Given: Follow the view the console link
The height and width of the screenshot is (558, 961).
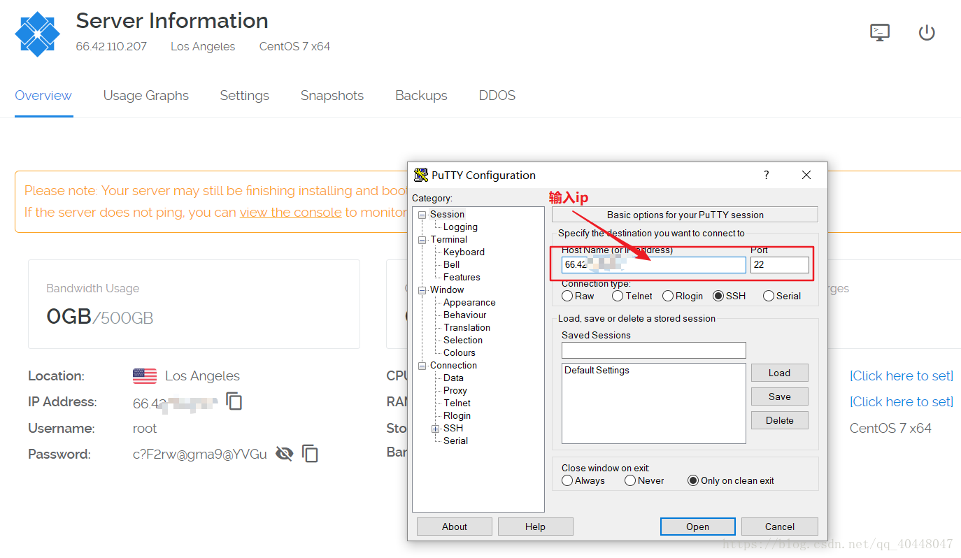Looking at the screenshot, I should click(x=291, y=212).
